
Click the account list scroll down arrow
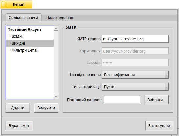pyautogui.click(x=56, y=97)
